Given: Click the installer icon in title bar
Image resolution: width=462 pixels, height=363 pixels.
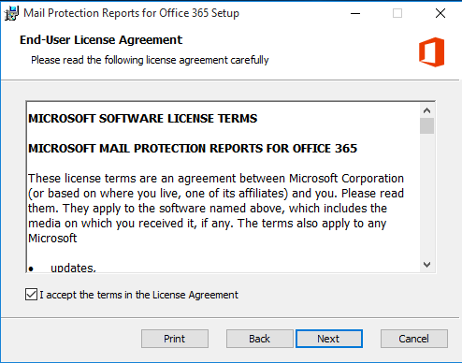Looking at the screenshot, I should click(x=11, y=13).
